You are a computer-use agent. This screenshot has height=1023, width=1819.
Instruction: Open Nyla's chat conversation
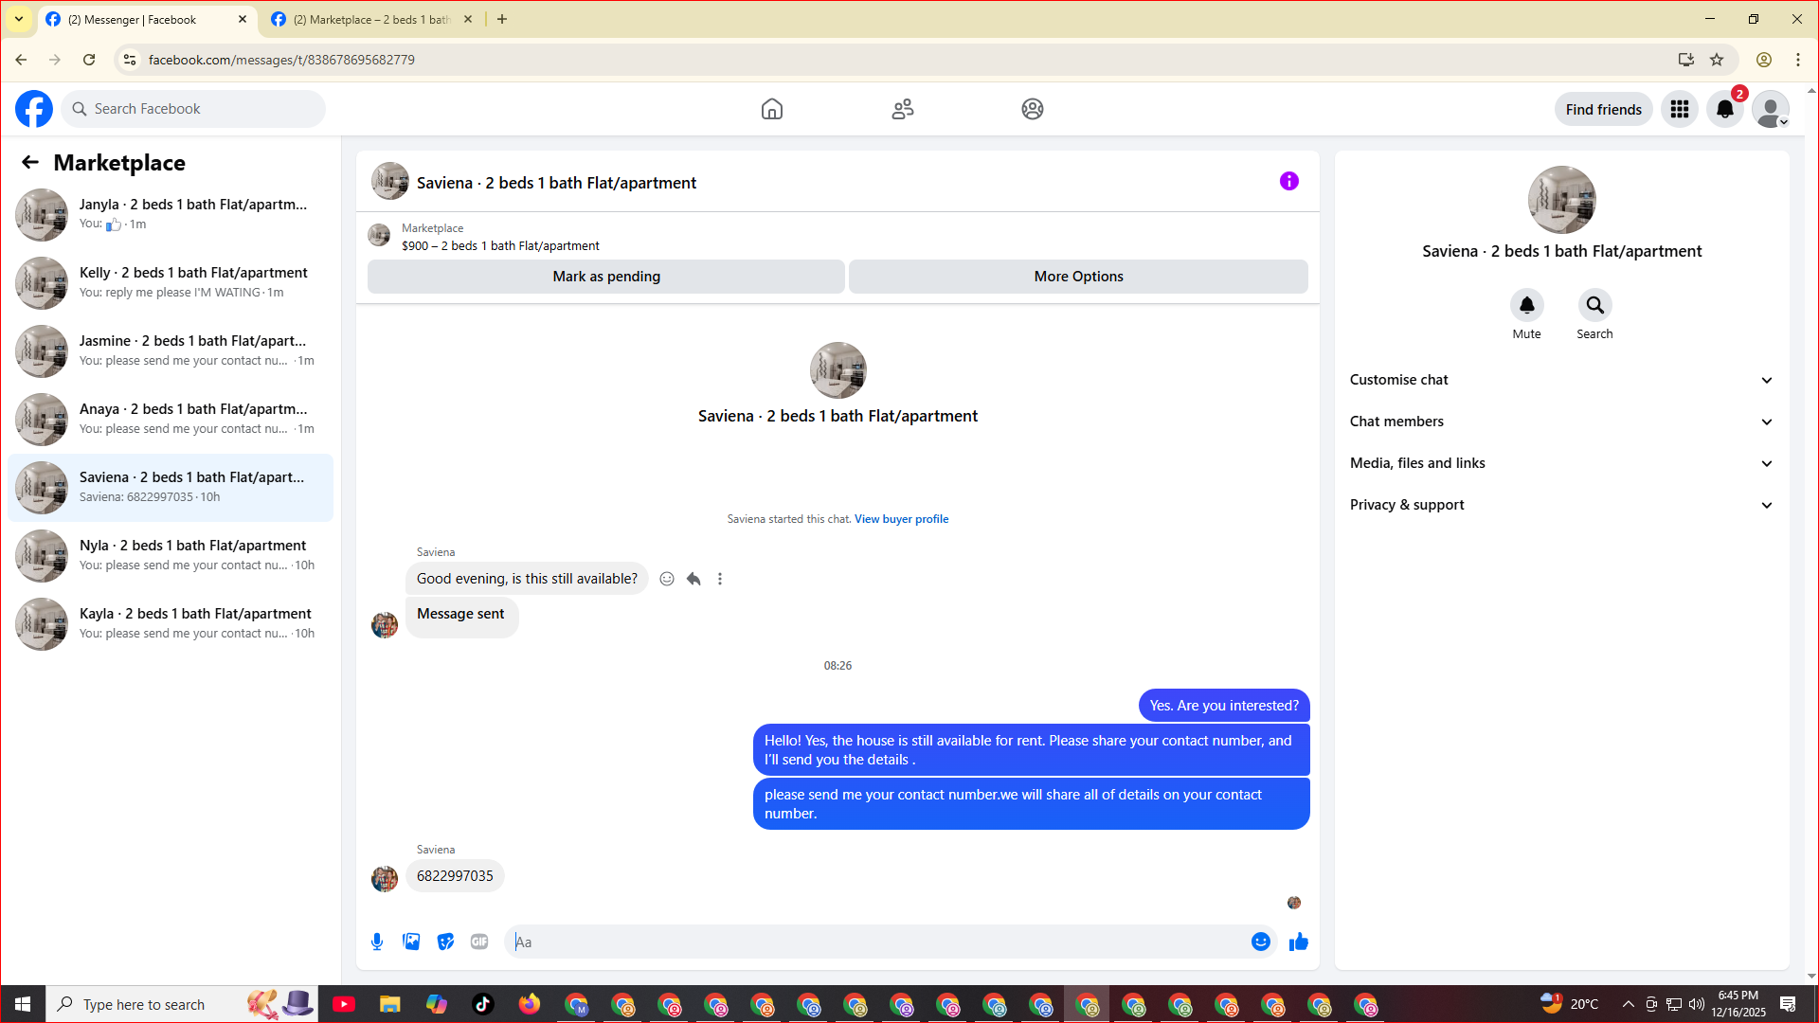point(171,556)
